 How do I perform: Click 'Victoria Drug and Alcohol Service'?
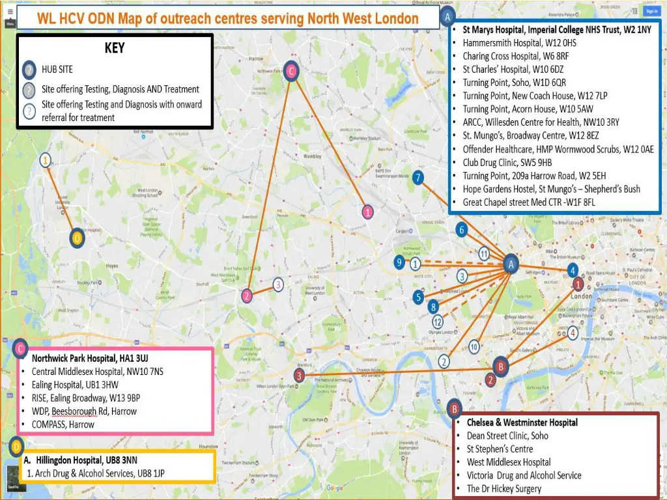coord(524,475)
